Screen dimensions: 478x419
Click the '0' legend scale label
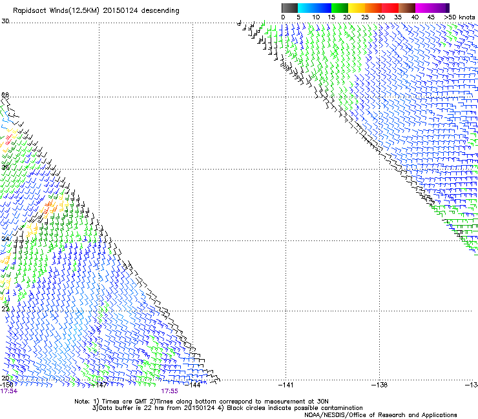click(283, 17)
